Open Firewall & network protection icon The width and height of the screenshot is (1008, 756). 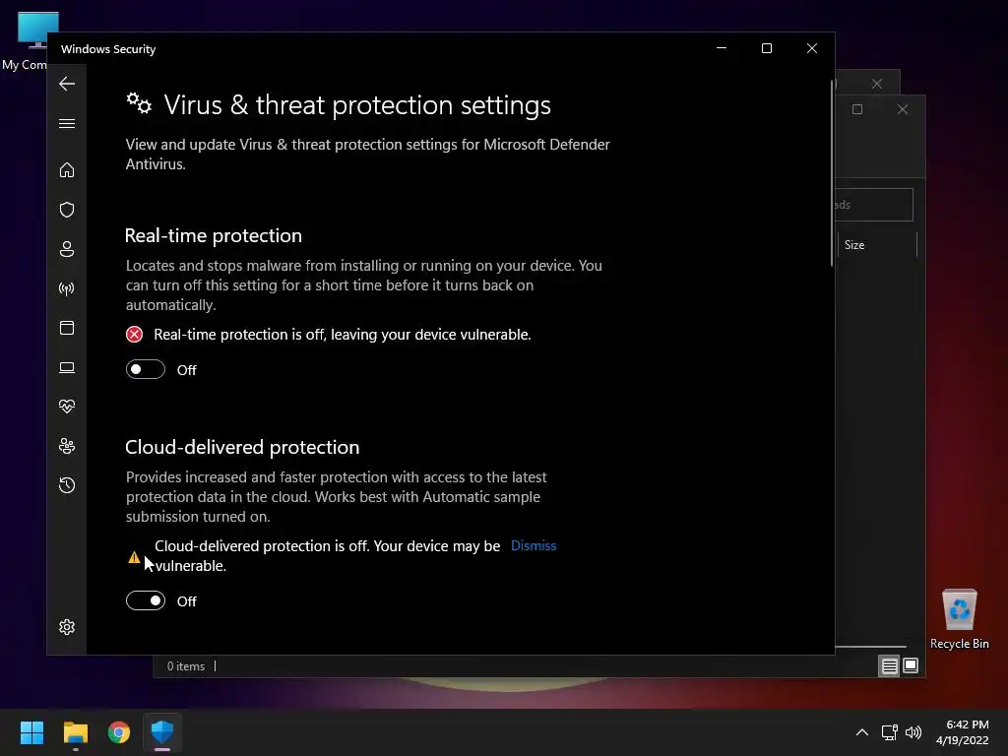coord(67,288)
